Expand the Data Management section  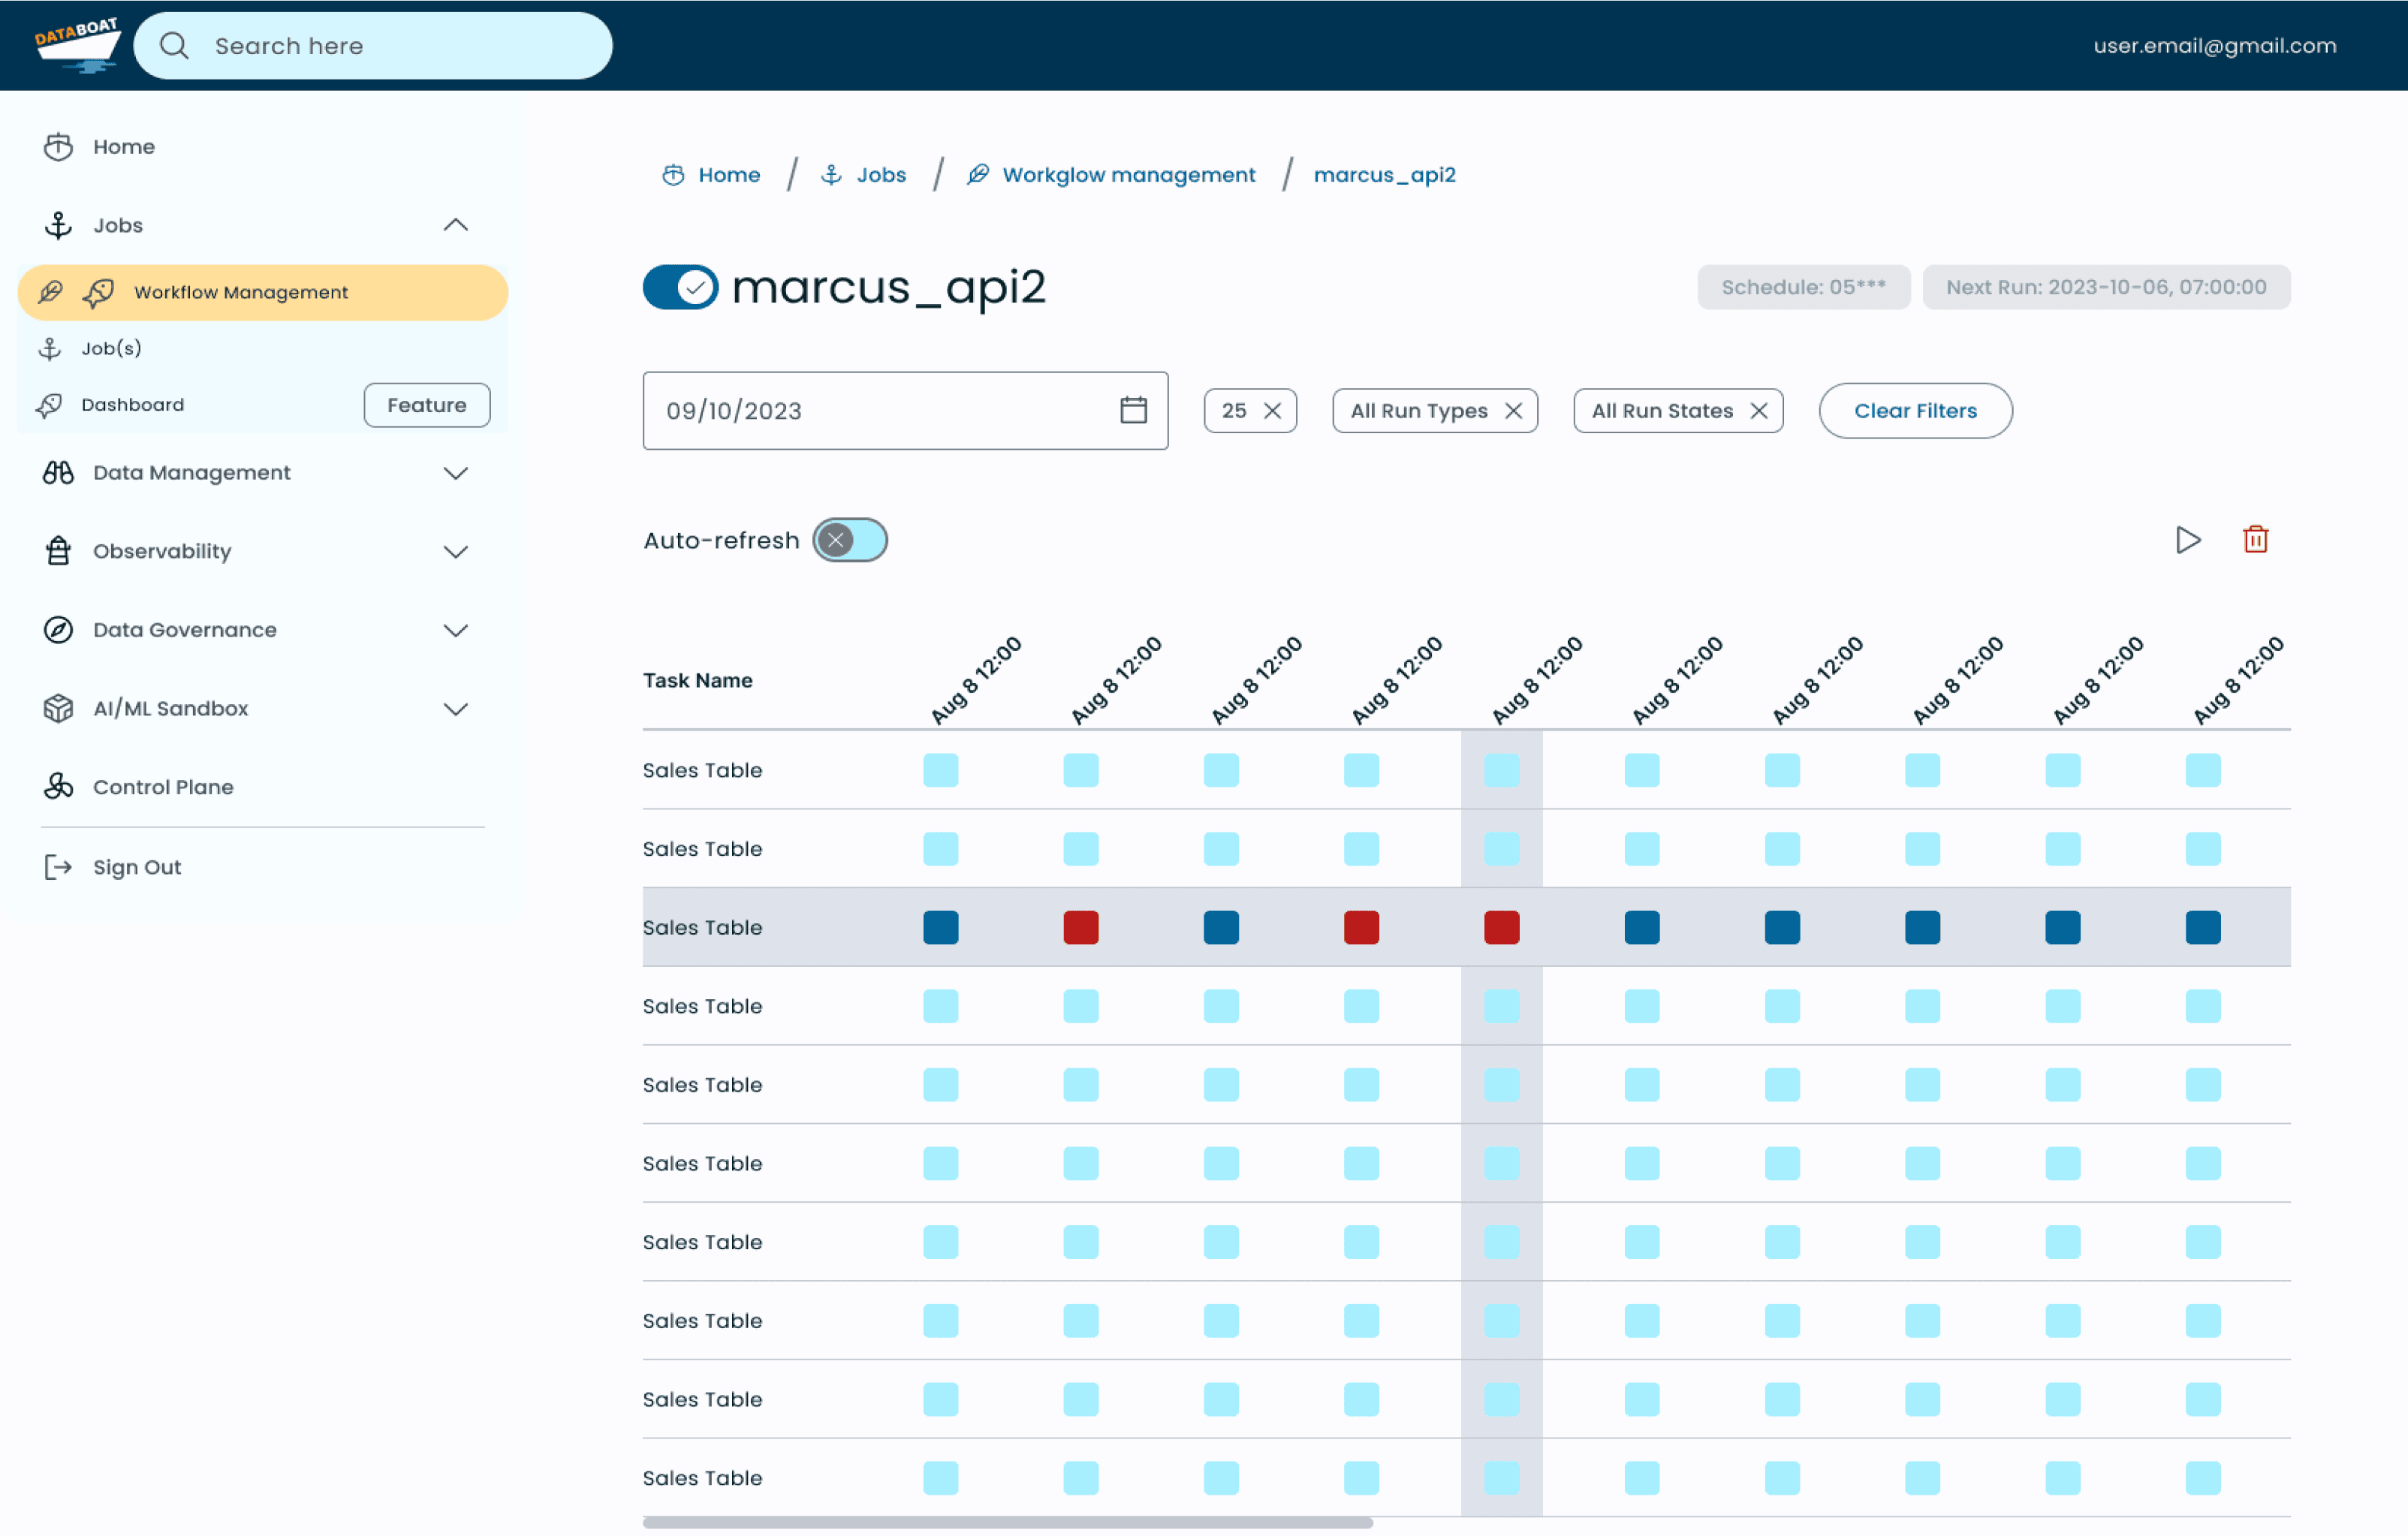click(x=455, y=473)
